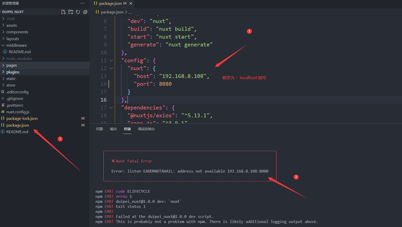
Task: Open the .editorconfig file
Action: coord(45,92)
